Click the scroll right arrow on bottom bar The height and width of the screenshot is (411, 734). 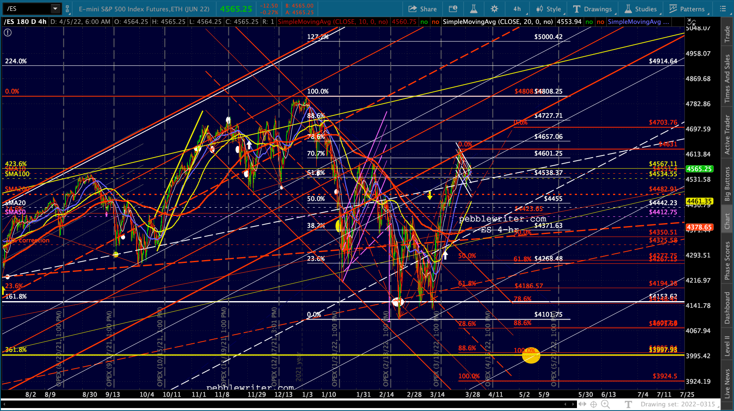573,404
